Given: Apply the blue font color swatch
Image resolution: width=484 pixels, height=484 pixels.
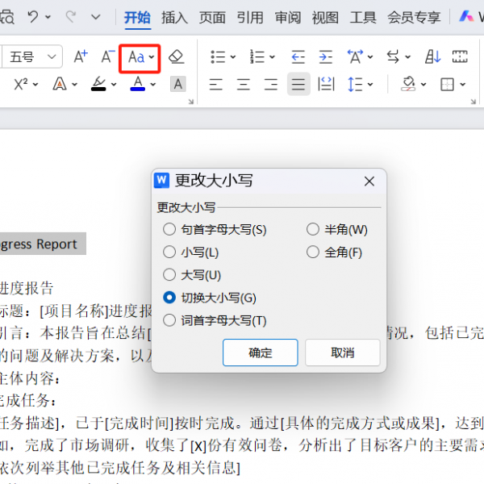Looking at the screenshot, I should [137, 84].
